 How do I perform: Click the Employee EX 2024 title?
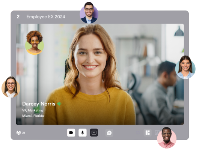(x=46, y=16)
